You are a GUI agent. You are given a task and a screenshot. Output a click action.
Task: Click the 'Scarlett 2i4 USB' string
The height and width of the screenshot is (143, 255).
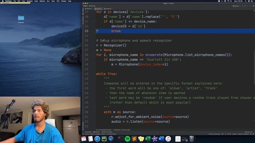(x=162, y=60)
